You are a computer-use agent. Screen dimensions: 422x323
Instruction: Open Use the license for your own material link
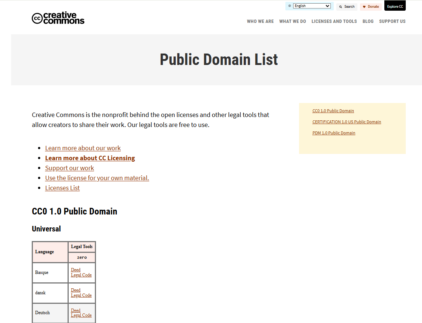(x=97, y=178)
